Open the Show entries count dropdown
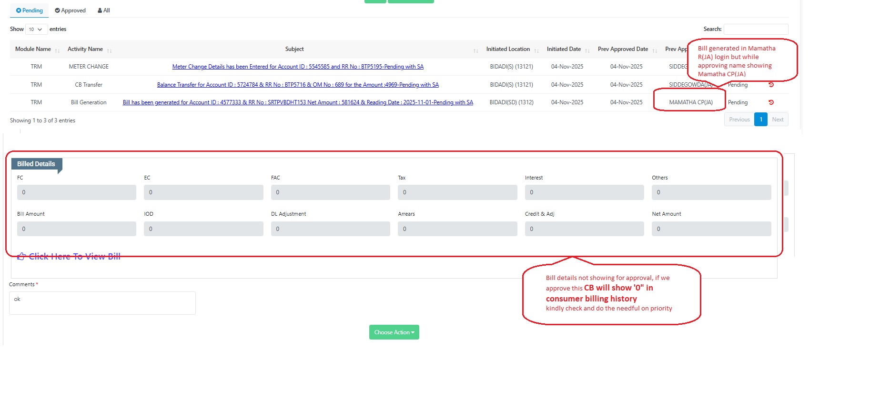Screen dimensions: 880x400 tap(36, 30)
